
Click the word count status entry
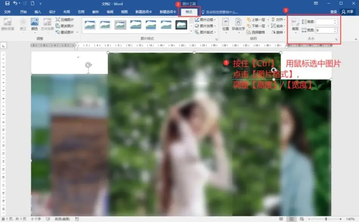pyautogui.click(x=36, y=219)
